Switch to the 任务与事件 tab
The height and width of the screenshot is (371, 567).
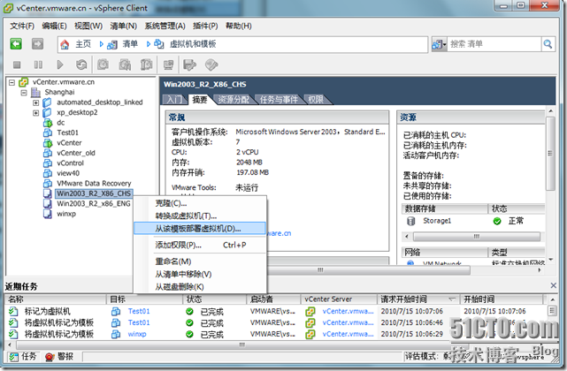click(279, 100)
